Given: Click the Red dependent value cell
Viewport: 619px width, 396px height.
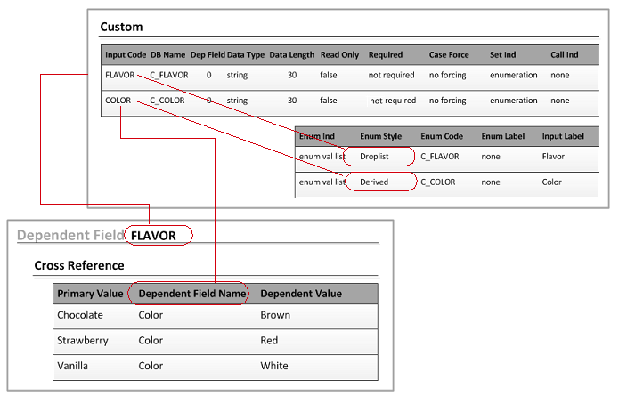Looking at the screenshot, I should 269,340.
